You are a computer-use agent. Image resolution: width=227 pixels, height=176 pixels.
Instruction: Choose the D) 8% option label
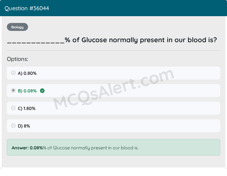pyautogui.click(x=24, y=126)
